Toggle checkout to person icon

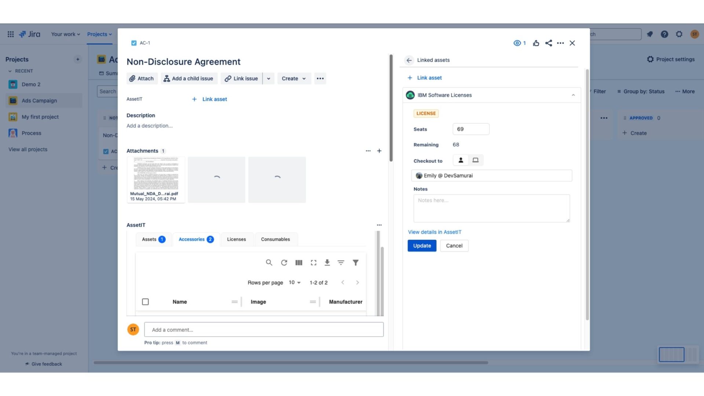pyautogui.click(x=460, y=160)
